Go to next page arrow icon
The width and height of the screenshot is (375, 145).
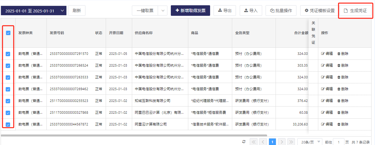(281, 142)
